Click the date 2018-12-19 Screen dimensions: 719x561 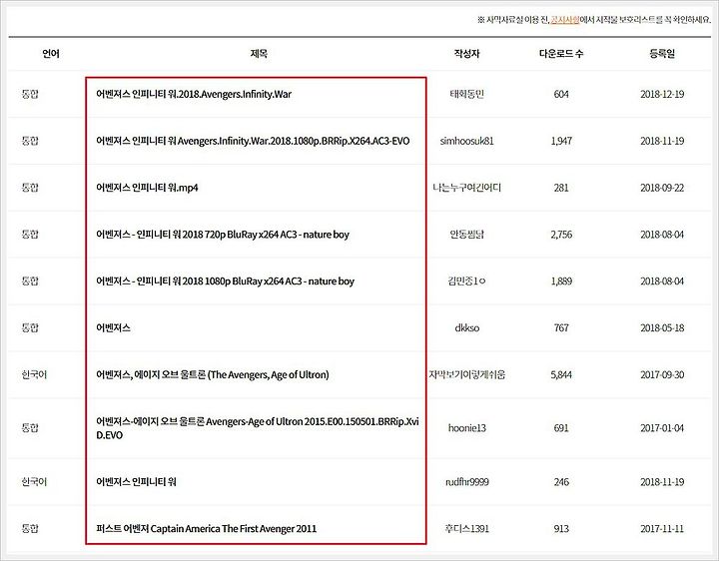pyautogui.click(x=662, y=95)
